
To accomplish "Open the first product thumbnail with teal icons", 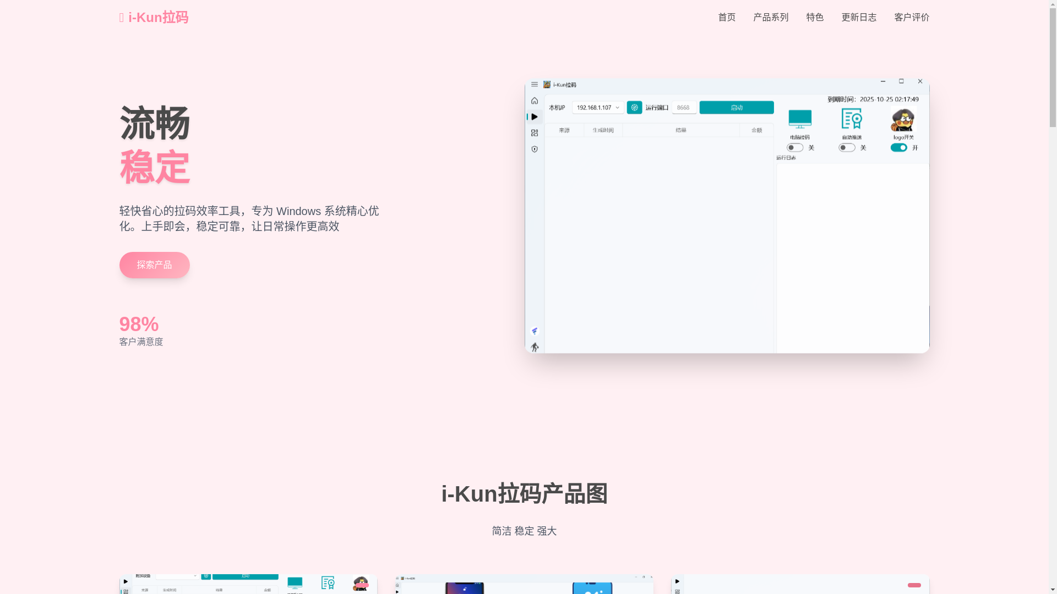I will pyautogui.click(x=248, y=584).
